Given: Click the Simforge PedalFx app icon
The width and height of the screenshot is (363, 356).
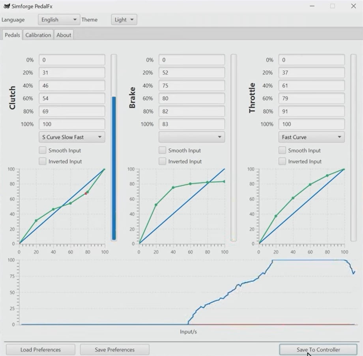Looking at the screenshot, I should [x=6, y=6].
